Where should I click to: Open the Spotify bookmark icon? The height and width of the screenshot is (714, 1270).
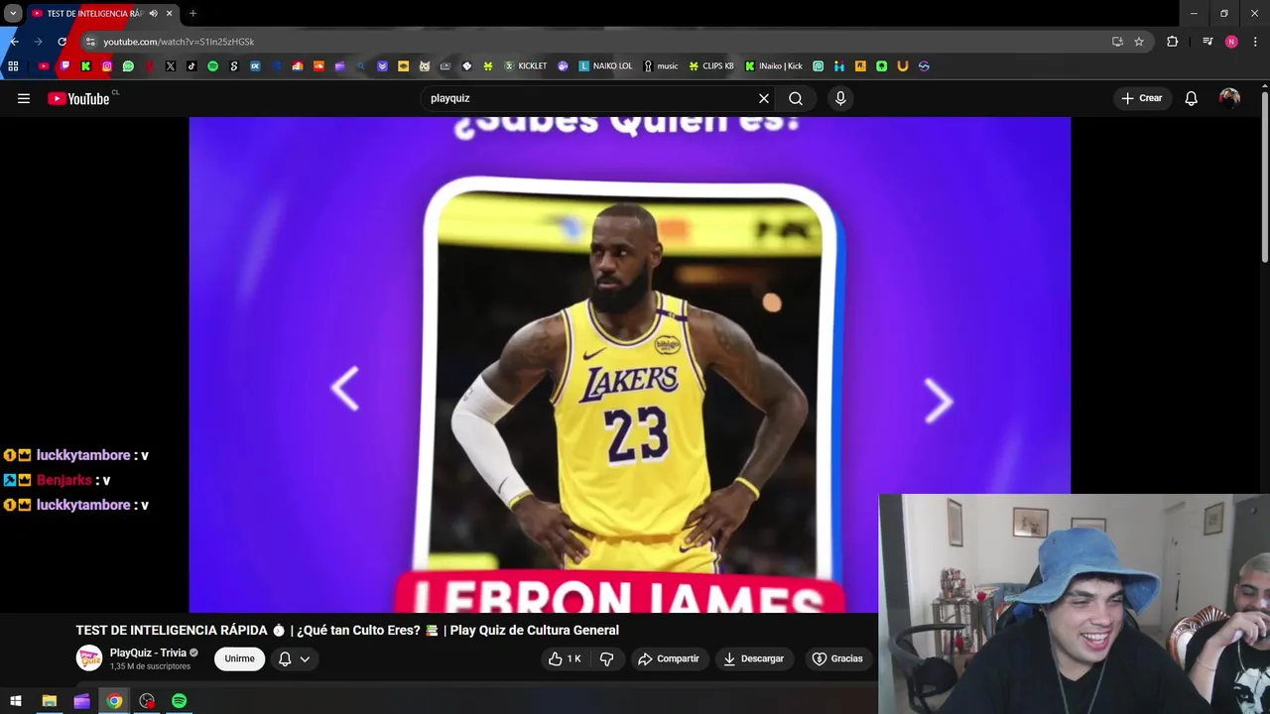click(212, 66)
